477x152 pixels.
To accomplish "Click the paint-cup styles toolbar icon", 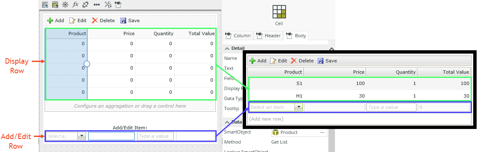I will coord(118,4).
